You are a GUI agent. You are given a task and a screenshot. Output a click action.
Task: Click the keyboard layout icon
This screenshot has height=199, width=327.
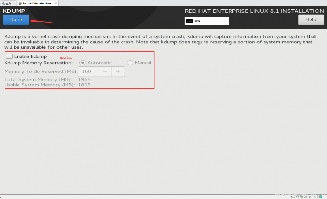(190, 21)
